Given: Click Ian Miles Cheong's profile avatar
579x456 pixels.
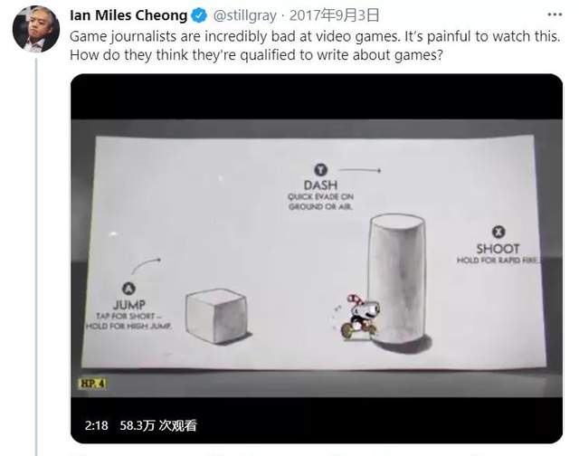Looking at the screenshot, I should coord(36,29).
